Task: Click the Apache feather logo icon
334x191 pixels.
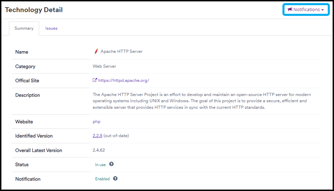Action: (x=96, y=51)
